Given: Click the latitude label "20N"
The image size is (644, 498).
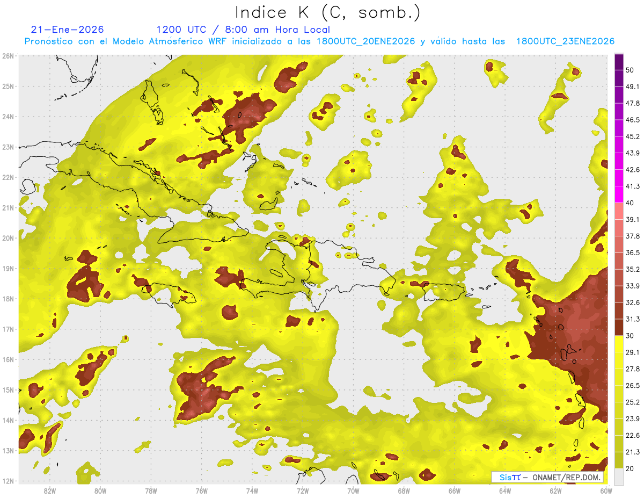Looking at the screenshot, I should [x=8, y=237].
